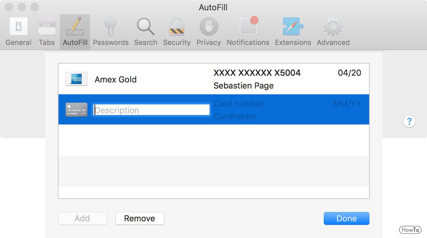Open the Extensions puzzle pane

(x=293, y=32)
